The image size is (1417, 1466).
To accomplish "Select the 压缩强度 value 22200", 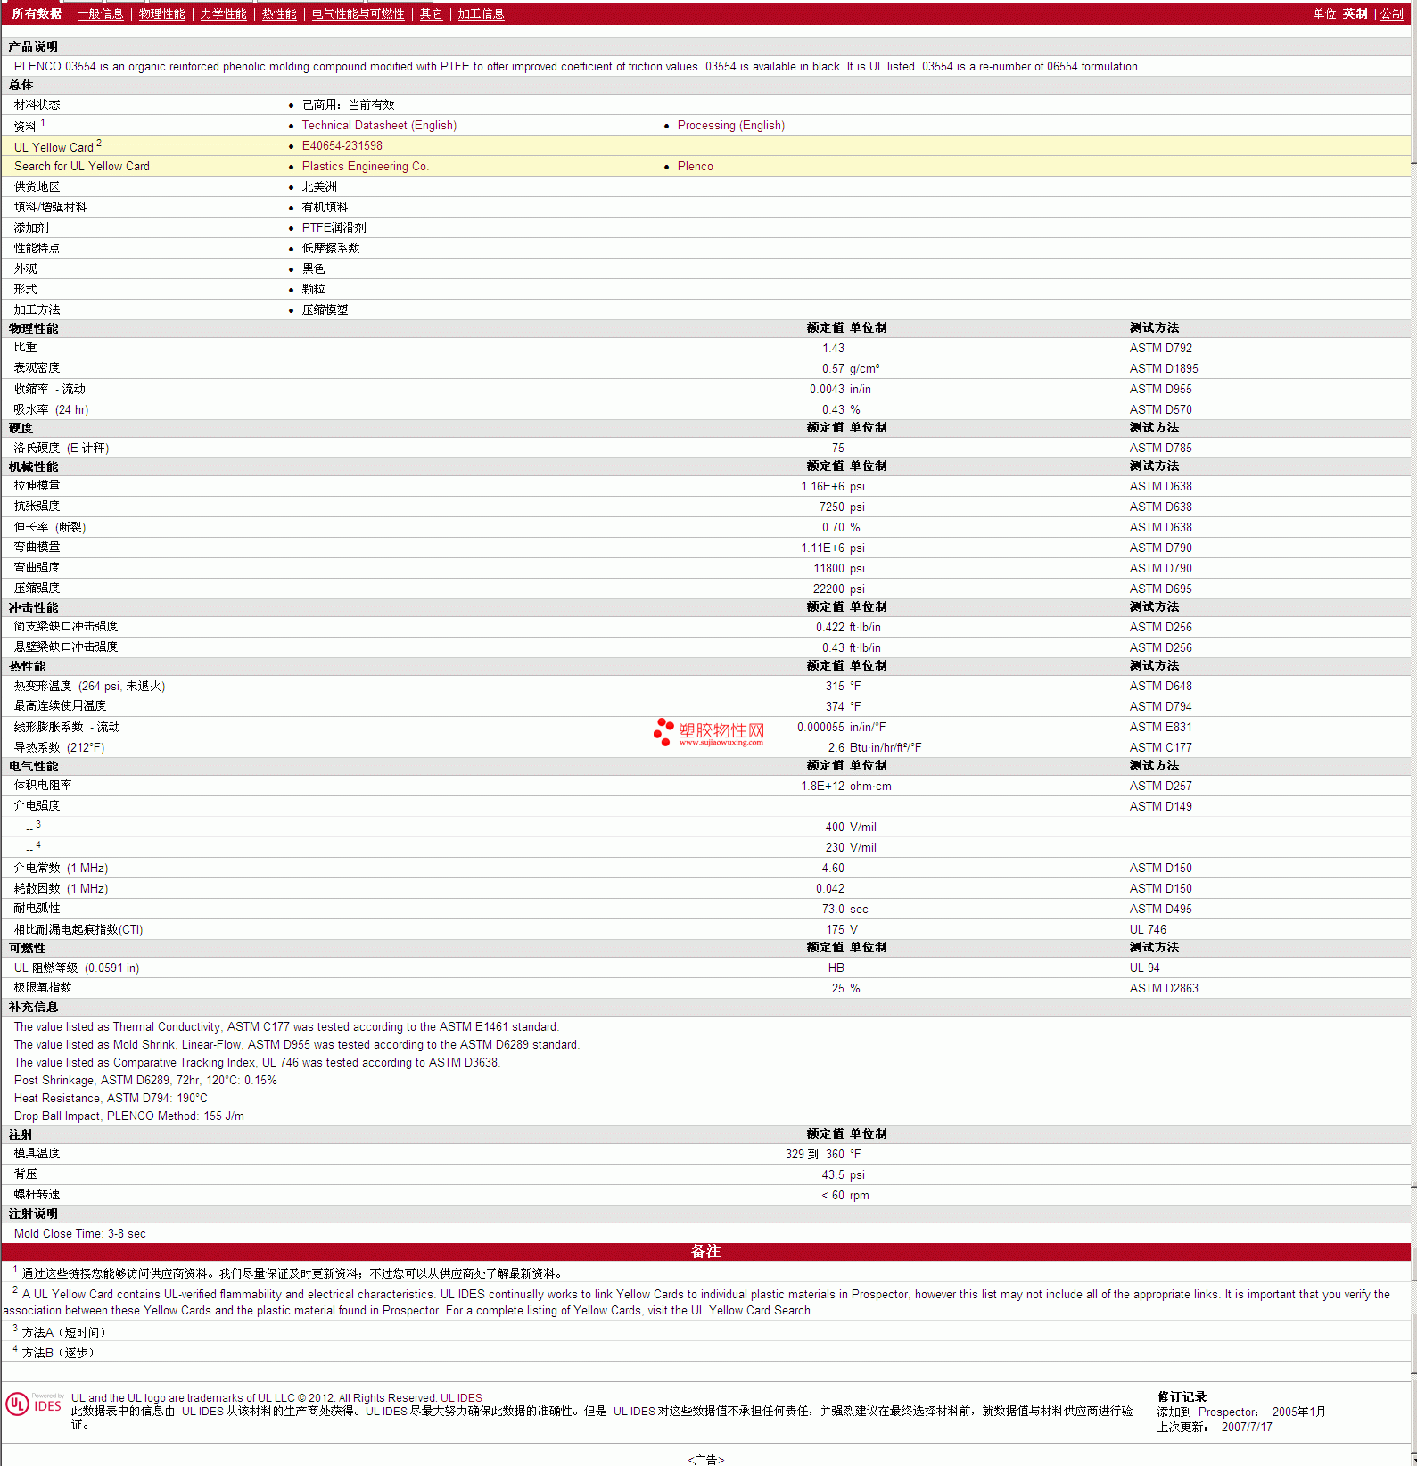I will pyautogui.click(x=828, y=589).
